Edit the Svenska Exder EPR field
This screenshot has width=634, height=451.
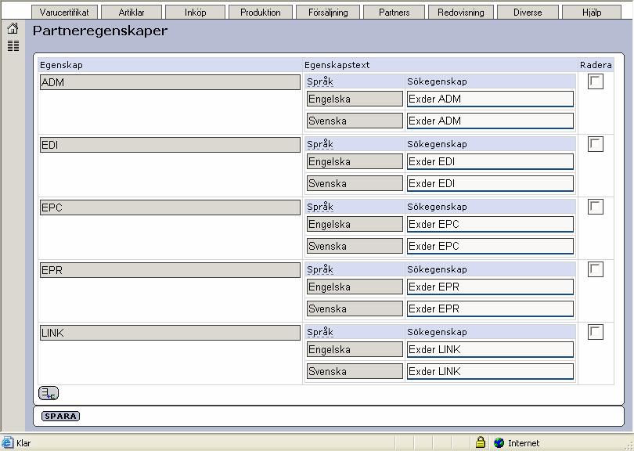490,308
